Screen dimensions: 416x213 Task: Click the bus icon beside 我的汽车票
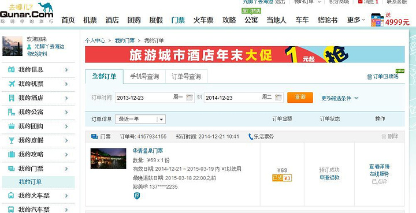[x=11, y=210]
